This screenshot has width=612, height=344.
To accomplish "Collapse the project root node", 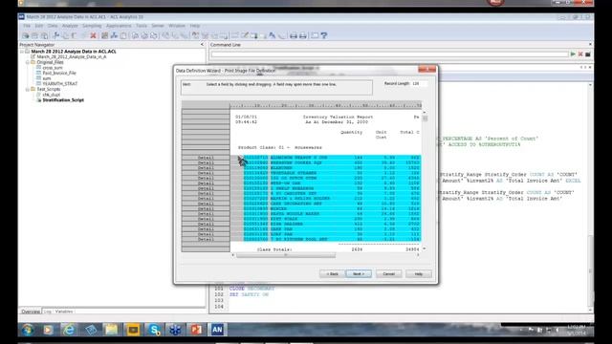I will click(22, 52).
